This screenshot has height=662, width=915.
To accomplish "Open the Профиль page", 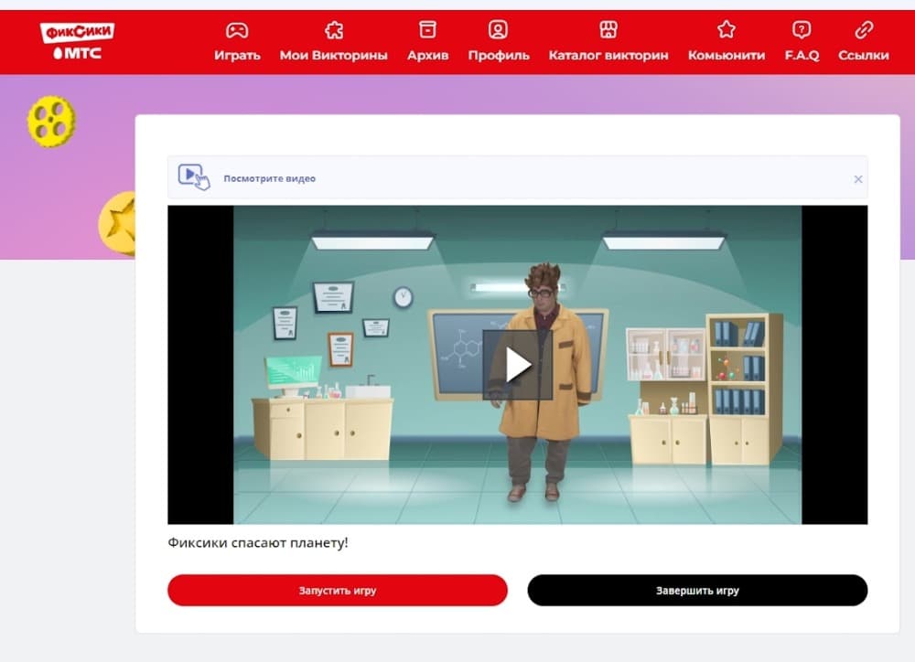I will pos(499,56).
